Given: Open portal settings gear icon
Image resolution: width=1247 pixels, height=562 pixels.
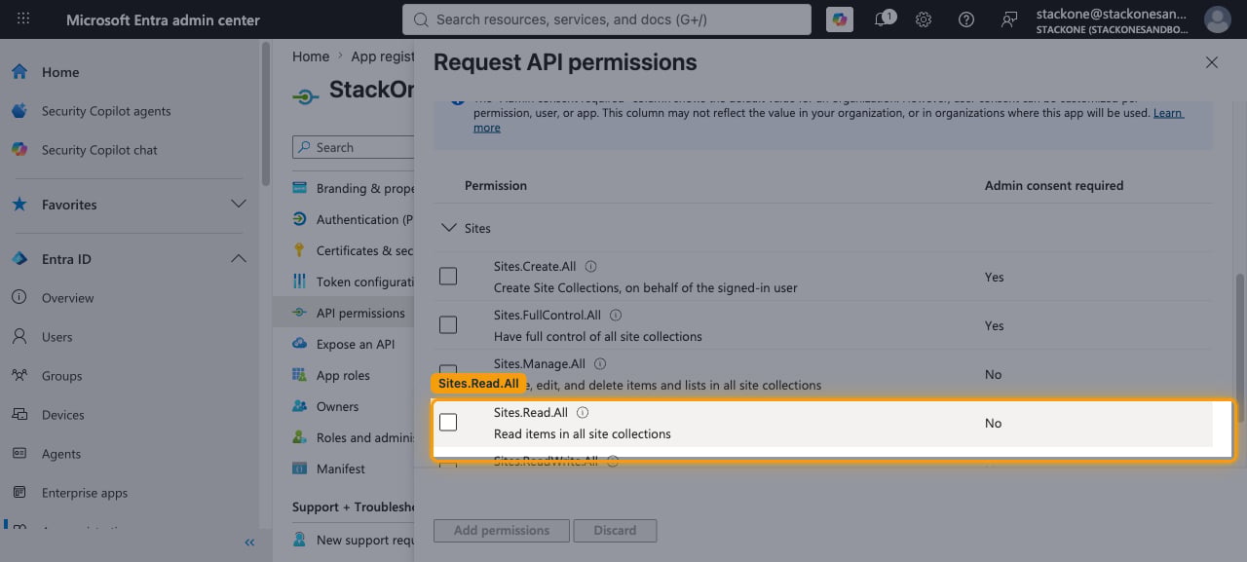Looking at the screenshot, I should pos(924,19).
